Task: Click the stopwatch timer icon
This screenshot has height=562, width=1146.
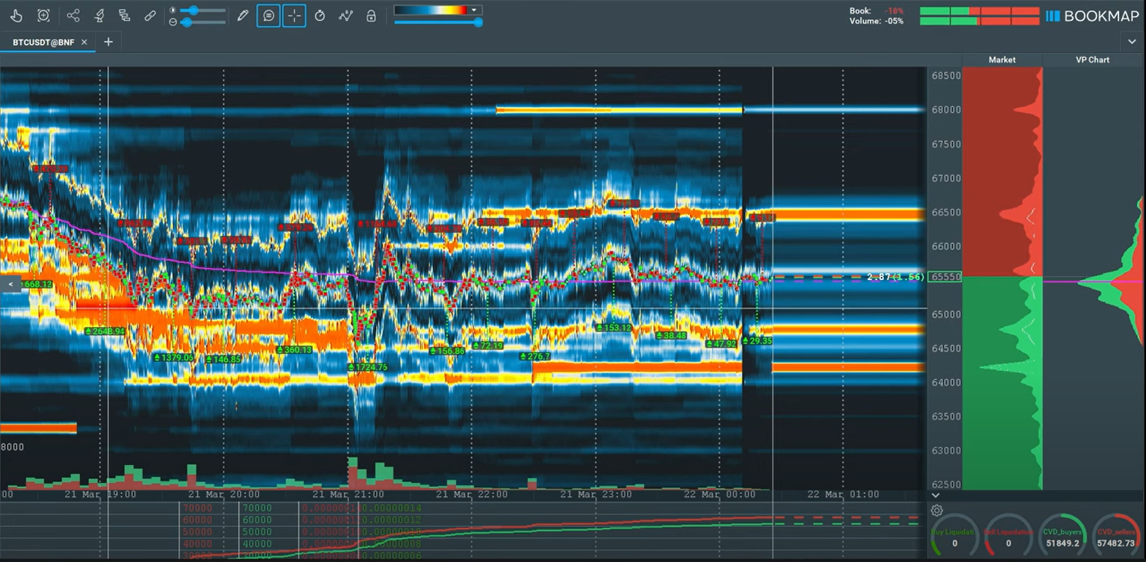Action: [320, 16]
